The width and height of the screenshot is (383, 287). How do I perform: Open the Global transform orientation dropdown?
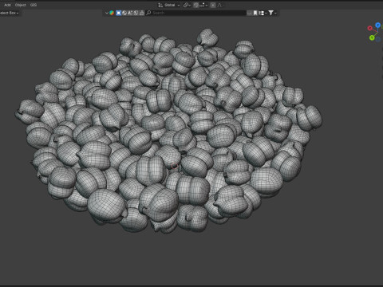click(x=169, y=5)
